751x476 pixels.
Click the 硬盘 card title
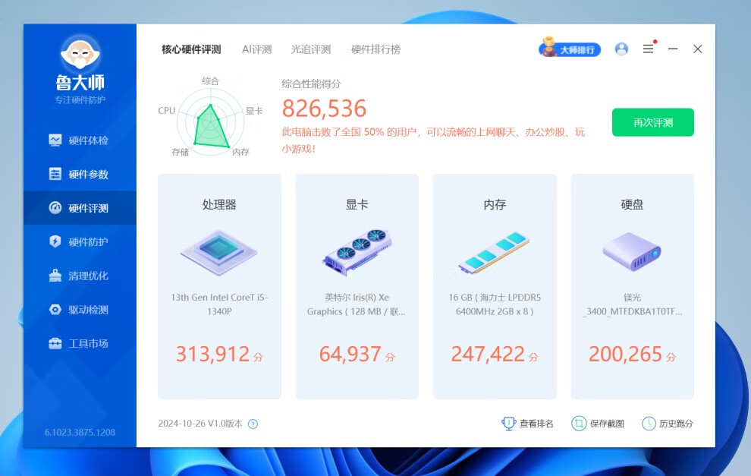632,205
